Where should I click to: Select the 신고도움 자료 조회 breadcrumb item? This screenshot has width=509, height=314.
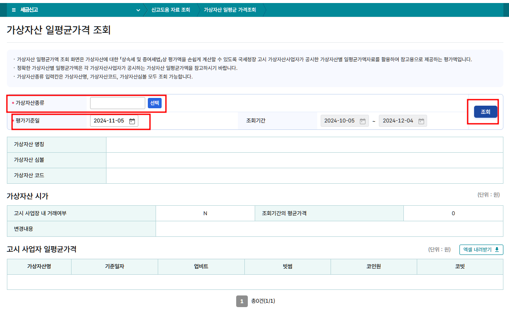(x=171, y=9)
